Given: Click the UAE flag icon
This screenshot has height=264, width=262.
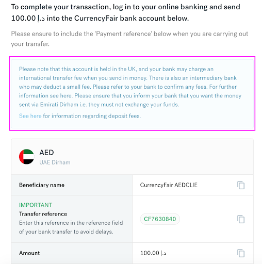Looking at the screenshot, I should coord(27,157).
